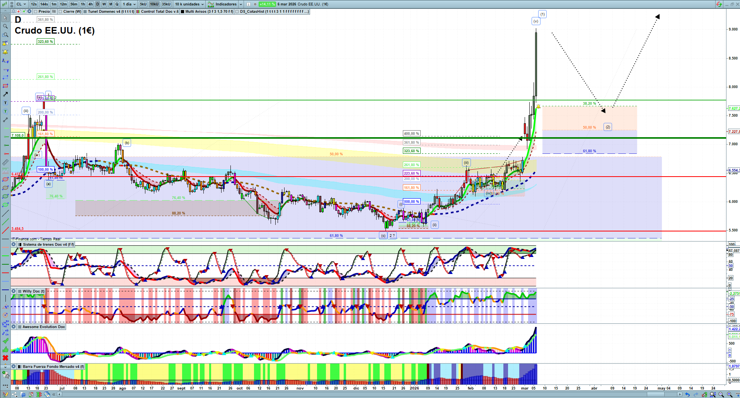Select the blue square T text tool
Image resolution: width=740 pixels, height=398 pixels.
pos(5,103)
